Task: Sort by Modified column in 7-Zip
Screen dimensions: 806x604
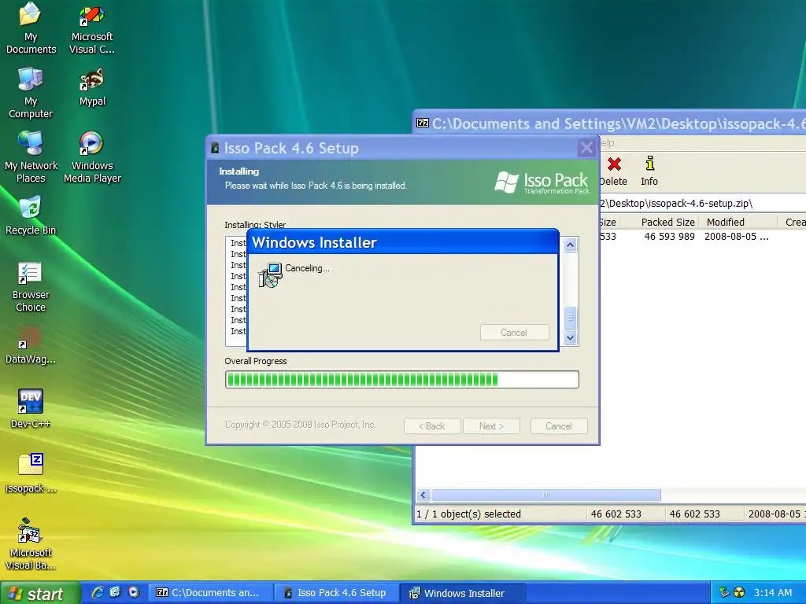Action: (x=725, y=222)
